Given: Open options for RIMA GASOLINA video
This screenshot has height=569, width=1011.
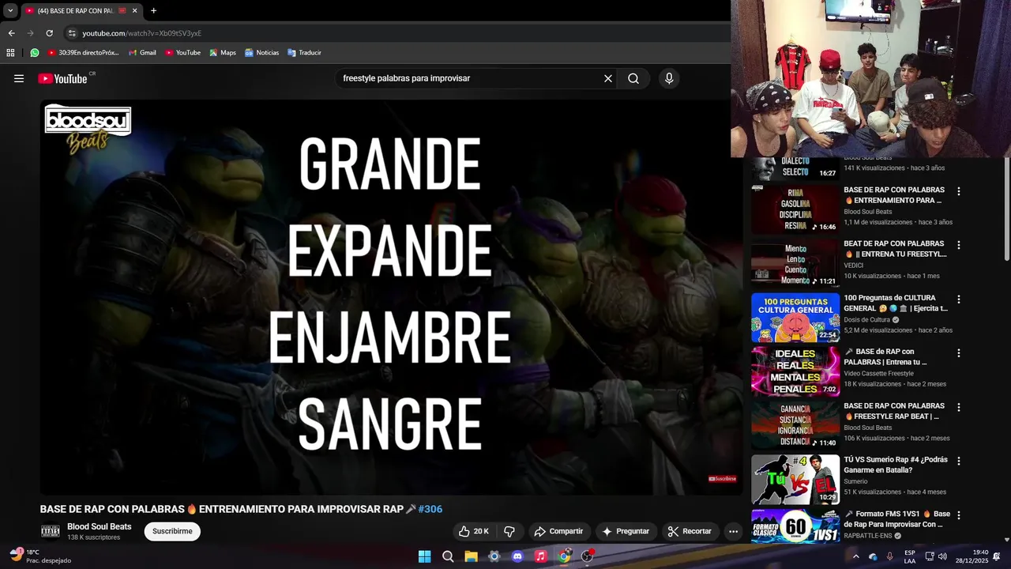Looking at the screenshot, I should 959,191.
